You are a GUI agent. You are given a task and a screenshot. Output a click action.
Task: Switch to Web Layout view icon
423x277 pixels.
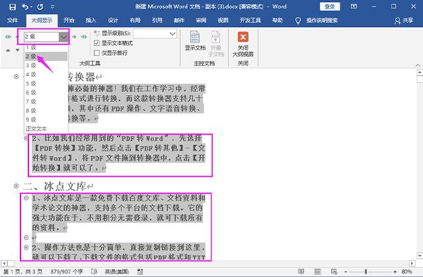[334, 272]
